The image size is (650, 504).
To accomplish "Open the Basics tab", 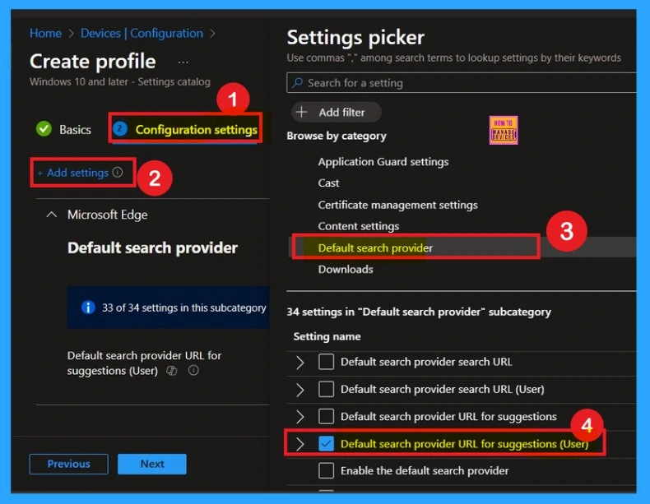I will click(x=64, y=129).
